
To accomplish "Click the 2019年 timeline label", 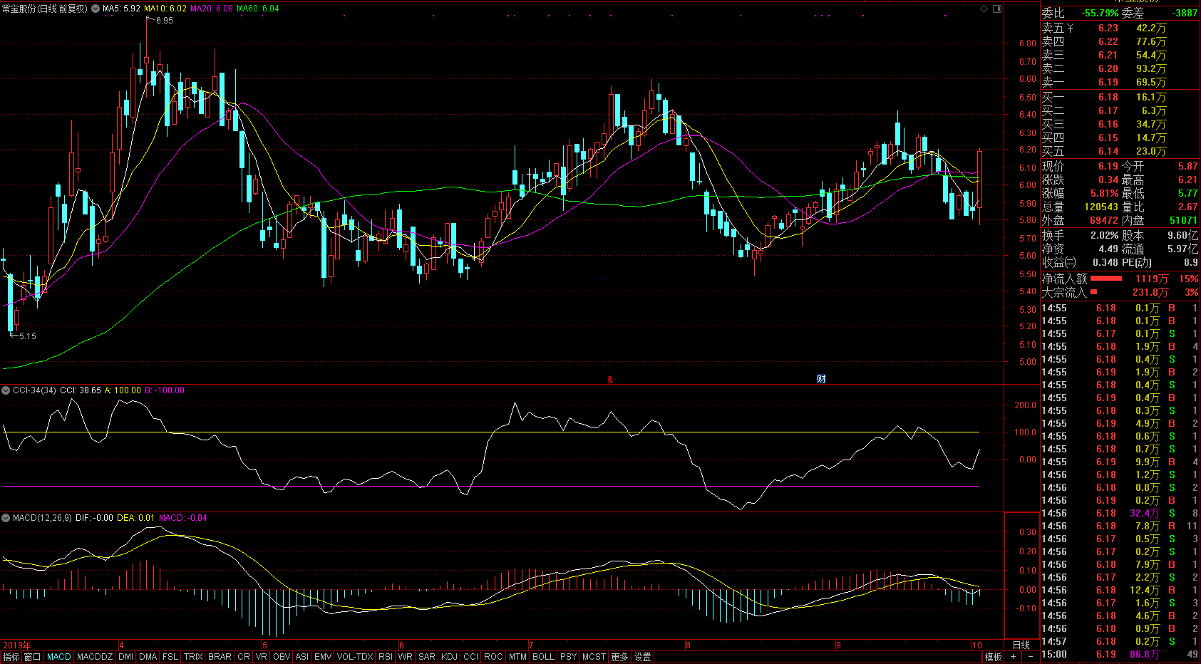I will (17, 645).
